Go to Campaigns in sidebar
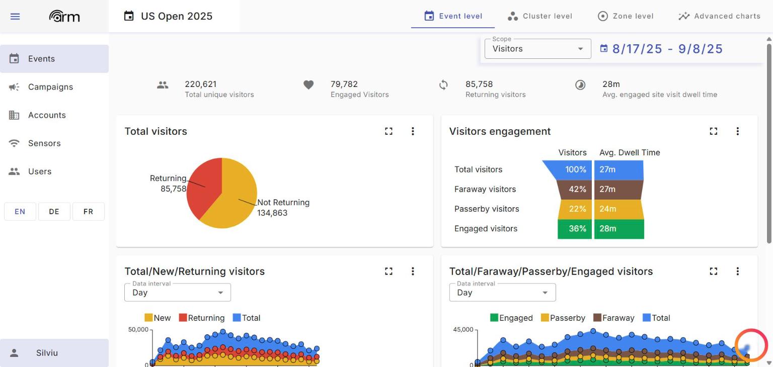 pyautogui.click(x=54, y=87)
